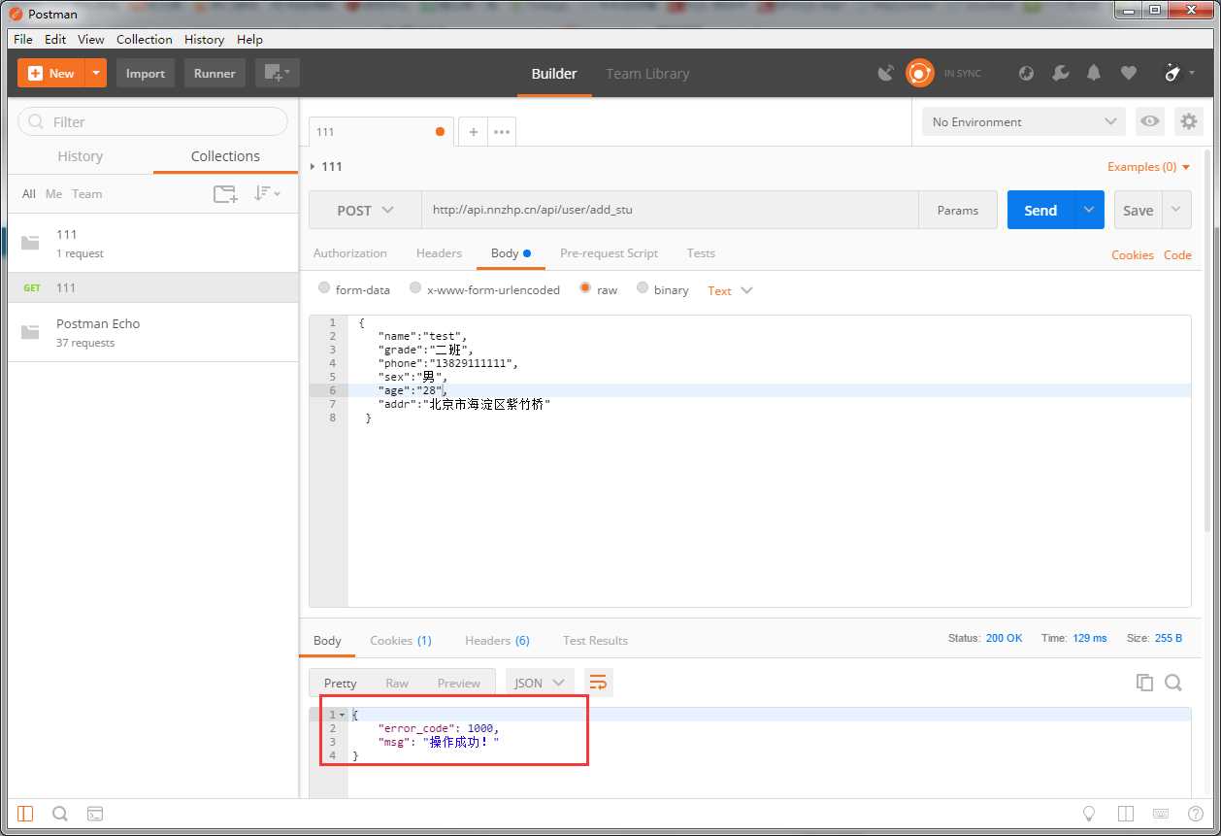Save the request

coord(1138,210)
